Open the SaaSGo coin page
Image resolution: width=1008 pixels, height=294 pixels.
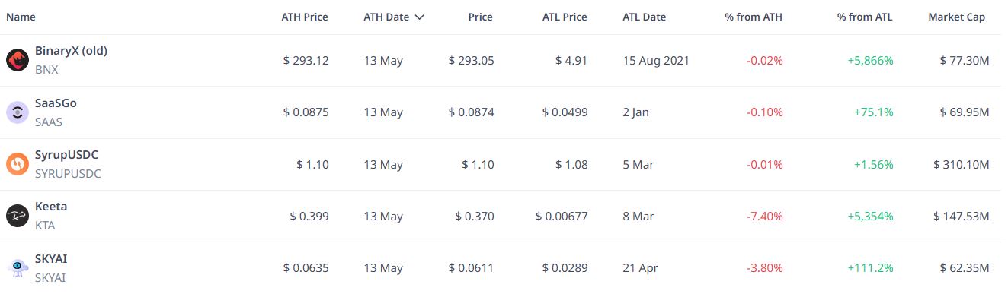pos(56,103)
